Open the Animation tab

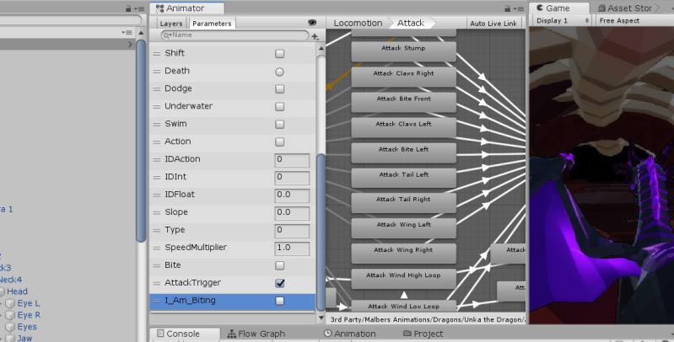point(349,334)
